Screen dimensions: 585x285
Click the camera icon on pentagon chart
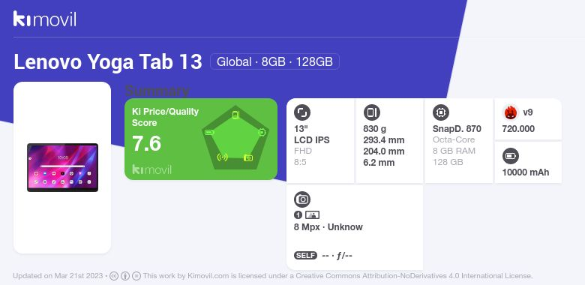(x=248, y=157)
